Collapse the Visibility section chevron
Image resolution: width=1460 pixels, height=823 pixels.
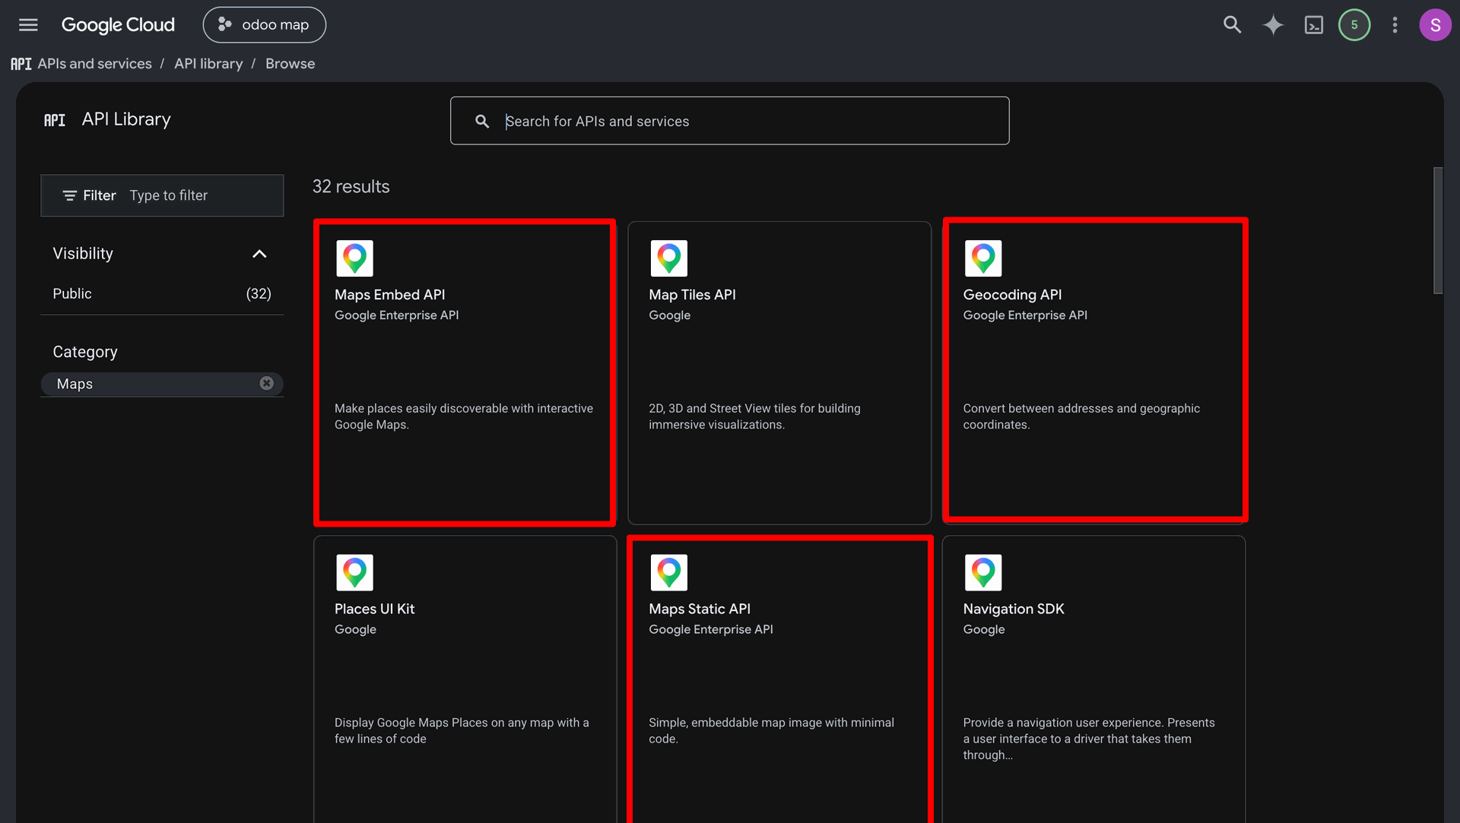(x=259, y=254)
